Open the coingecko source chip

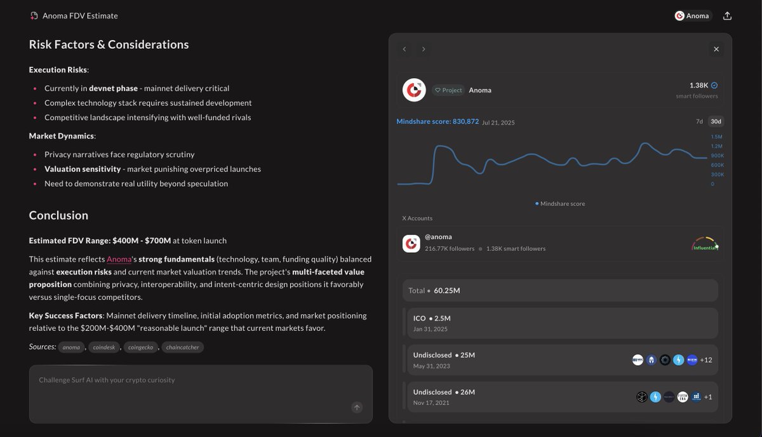click(x=140, y=347)
